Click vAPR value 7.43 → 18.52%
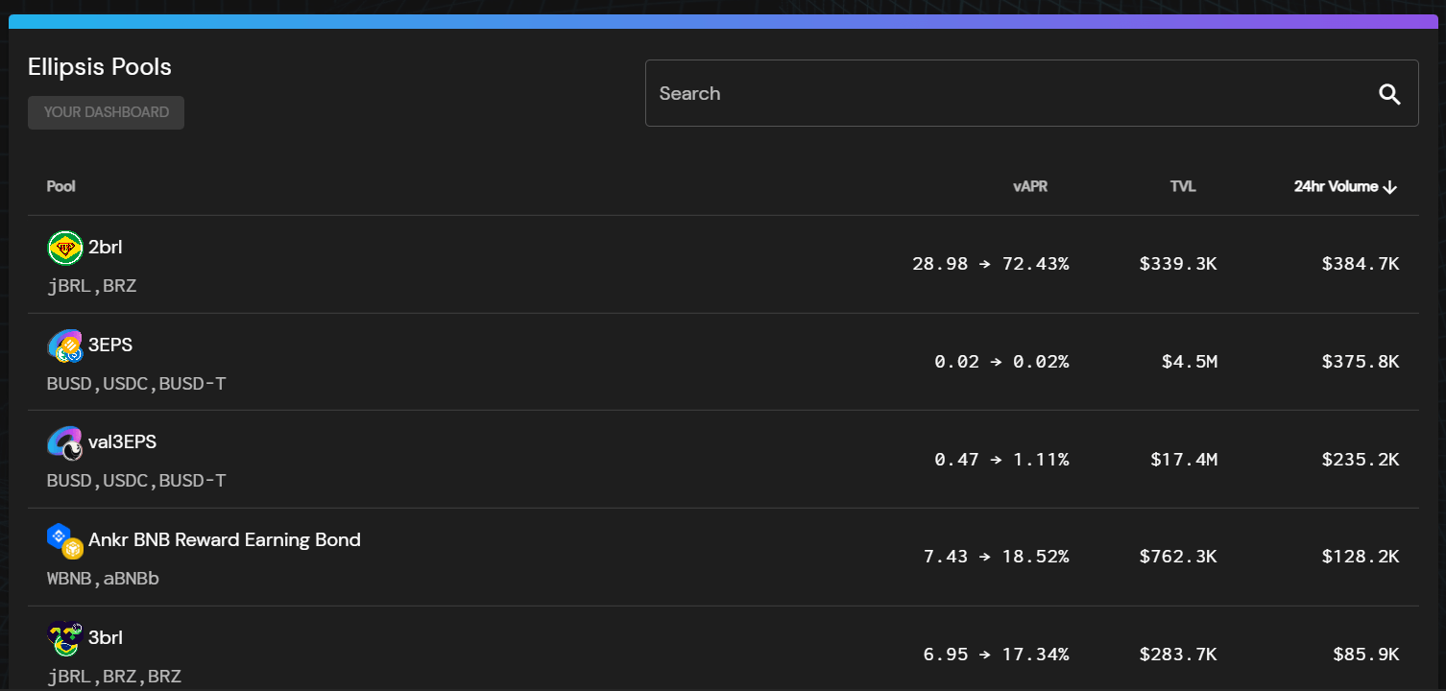This screenshot has height=691, width=1446. (997, 557)
